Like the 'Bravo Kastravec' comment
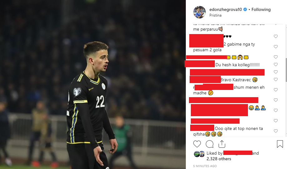Image resolution: width=287 pixels, height=169 pixels. point(276,79)
